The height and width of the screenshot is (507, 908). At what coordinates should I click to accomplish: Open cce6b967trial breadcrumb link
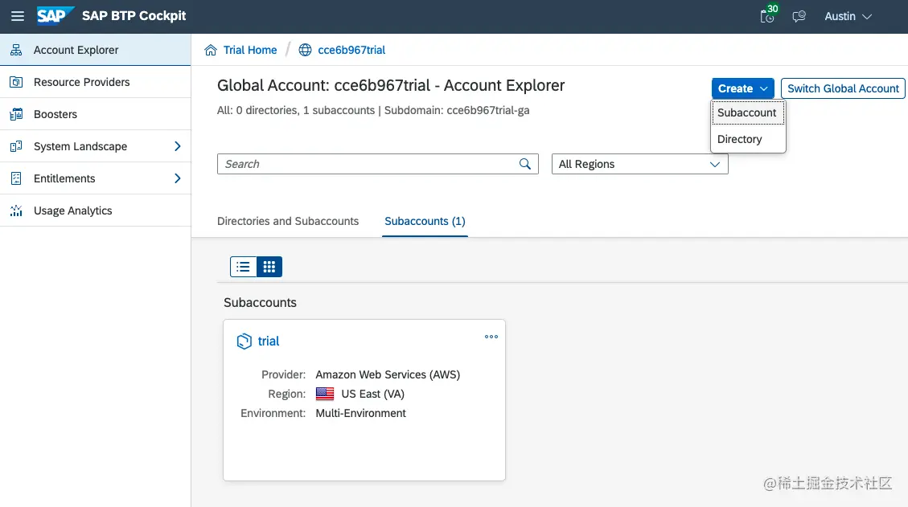tap(351, 50)
